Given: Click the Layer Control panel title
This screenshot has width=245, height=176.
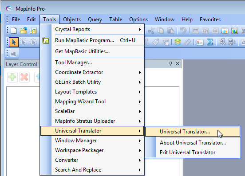Looking at the screenshot, I should (x=21, y=64).
